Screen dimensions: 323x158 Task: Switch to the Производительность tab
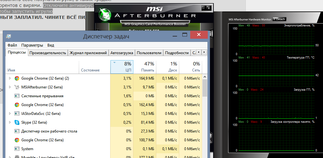pyautogui.click(x=48, y=53)
